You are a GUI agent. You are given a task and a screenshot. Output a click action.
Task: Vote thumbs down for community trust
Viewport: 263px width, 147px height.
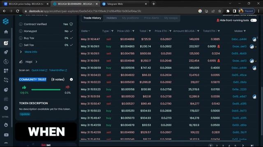click(x=67, y=87)
